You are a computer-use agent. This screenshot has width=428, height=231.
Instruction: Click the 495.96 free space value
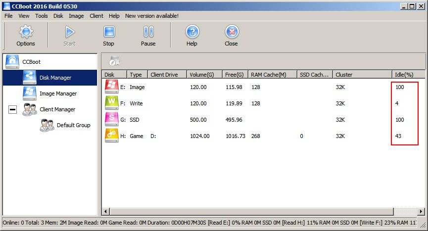coord(234,120)
